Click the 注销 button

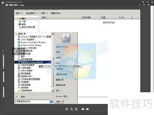58,101
